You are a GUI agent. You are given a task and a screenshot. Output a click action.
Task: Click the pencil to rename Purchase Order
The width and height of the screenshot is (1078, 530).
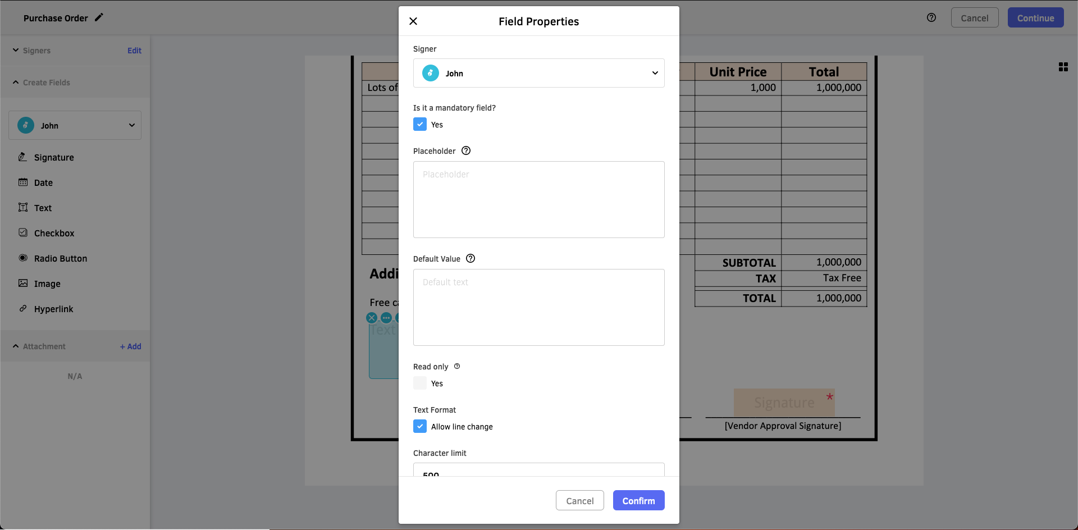[99, 17]
